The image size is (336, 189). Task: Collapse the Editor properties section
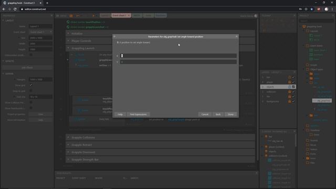point(3,73)
